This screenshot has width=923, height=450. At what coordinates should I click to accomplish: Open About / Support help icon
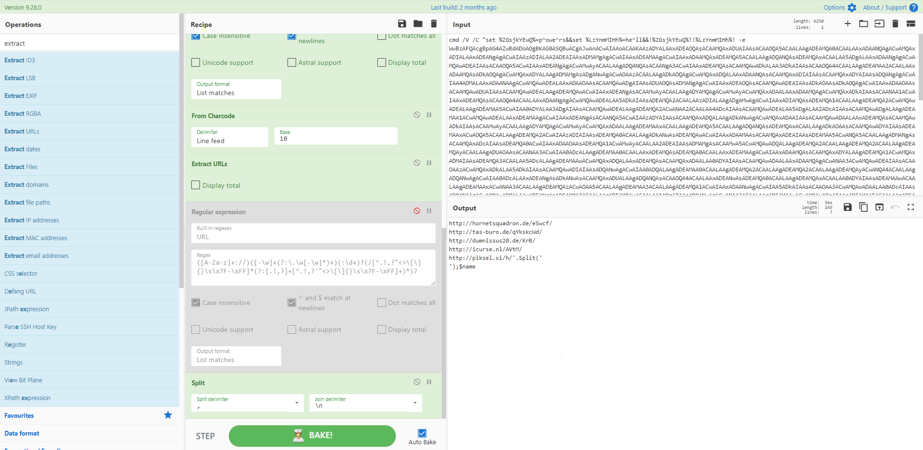[x=913, y=8]
